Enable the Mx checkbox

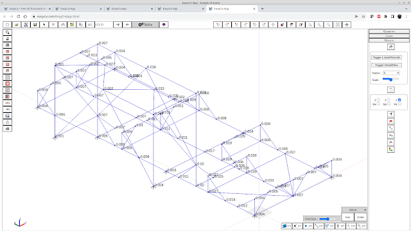tap(378, 104)
